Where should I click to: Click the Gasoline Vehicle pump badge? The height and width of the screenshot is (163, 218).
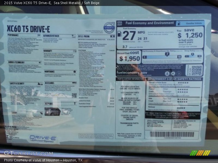click(190, 23)
